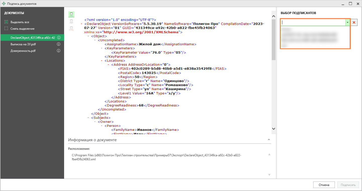Select Доверенность.pdf in the documents list
The width and height of the screenshot is (362, 191).
pyautogui.click(x=23, y=51)
